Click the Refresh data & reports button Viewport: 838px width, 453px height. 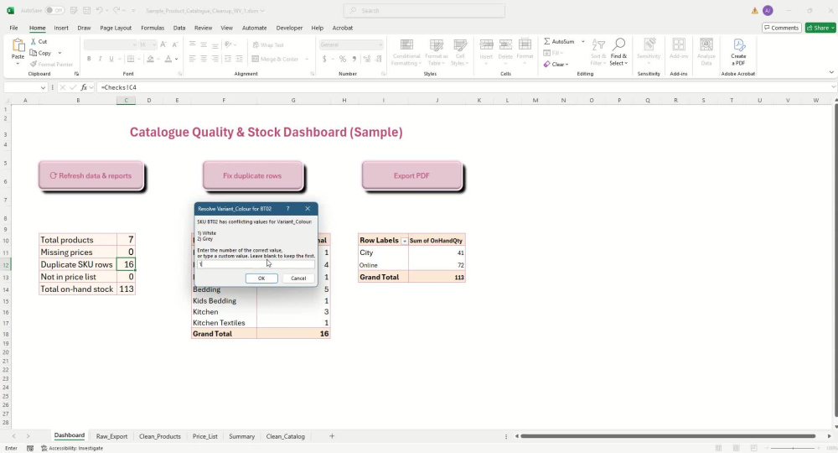pyautogui.click(x=91, y=175)
